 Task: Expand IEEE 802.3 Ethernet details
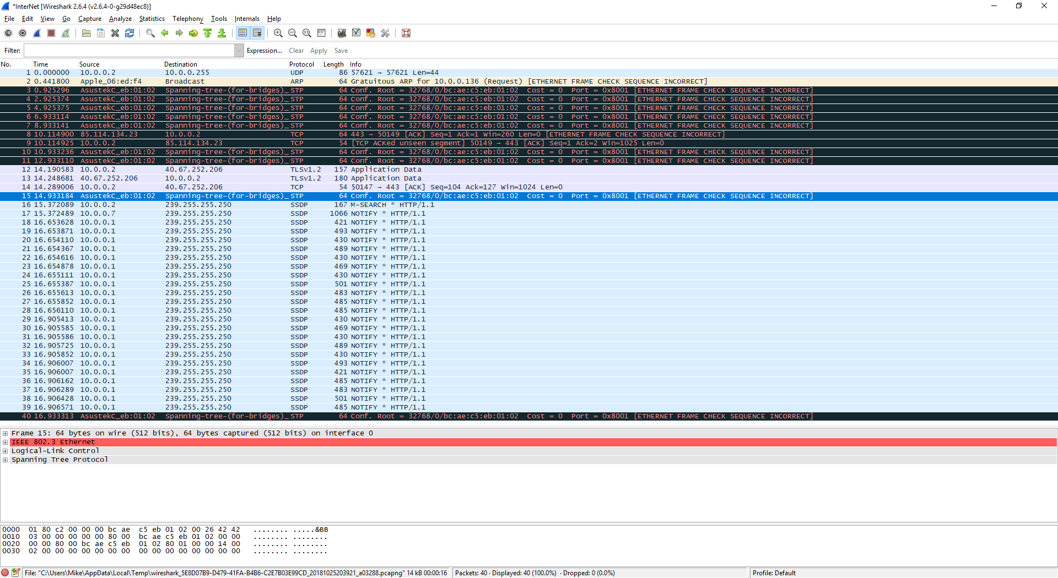click(x=6, y=442)
